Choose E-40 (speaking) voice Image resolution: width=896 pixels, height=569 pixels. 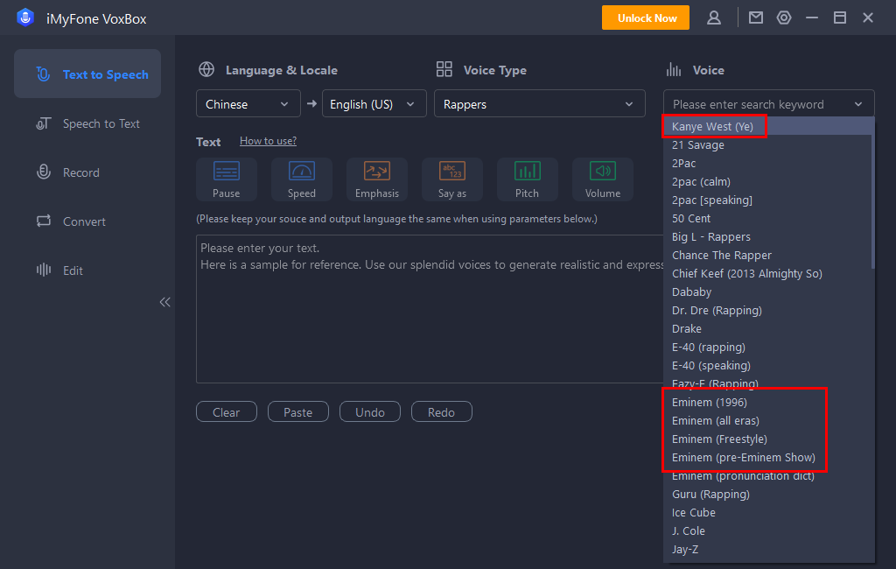[x=768, y=365]
